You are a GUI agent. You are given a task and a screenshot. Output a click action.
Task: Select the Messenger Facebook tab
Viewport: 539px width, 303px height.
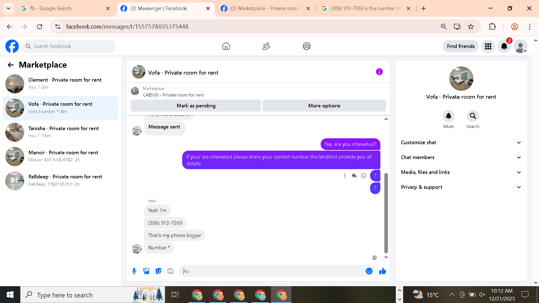point(166,8)
